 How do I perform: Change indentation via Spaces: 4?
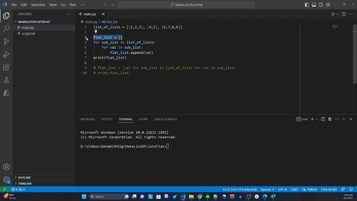[267, 189]
